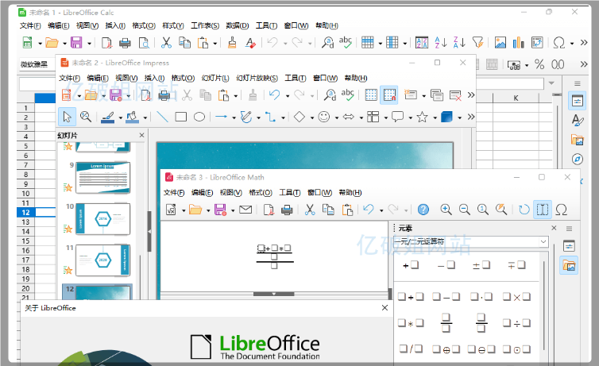Toggle Spelling abc check in Calc toolbar

click(x=346, y=42)
